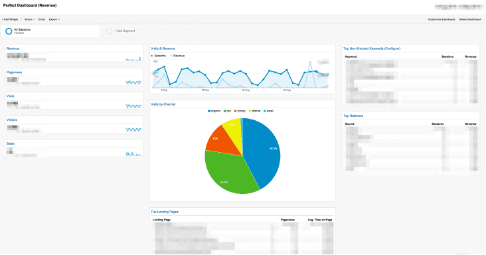Open the Visitors widget title
This screenshot has width=486, height=255.
click(12, 120)
